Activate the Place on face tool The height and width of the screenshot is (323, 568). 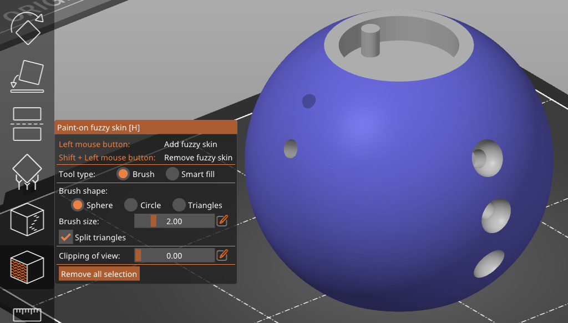27,77
